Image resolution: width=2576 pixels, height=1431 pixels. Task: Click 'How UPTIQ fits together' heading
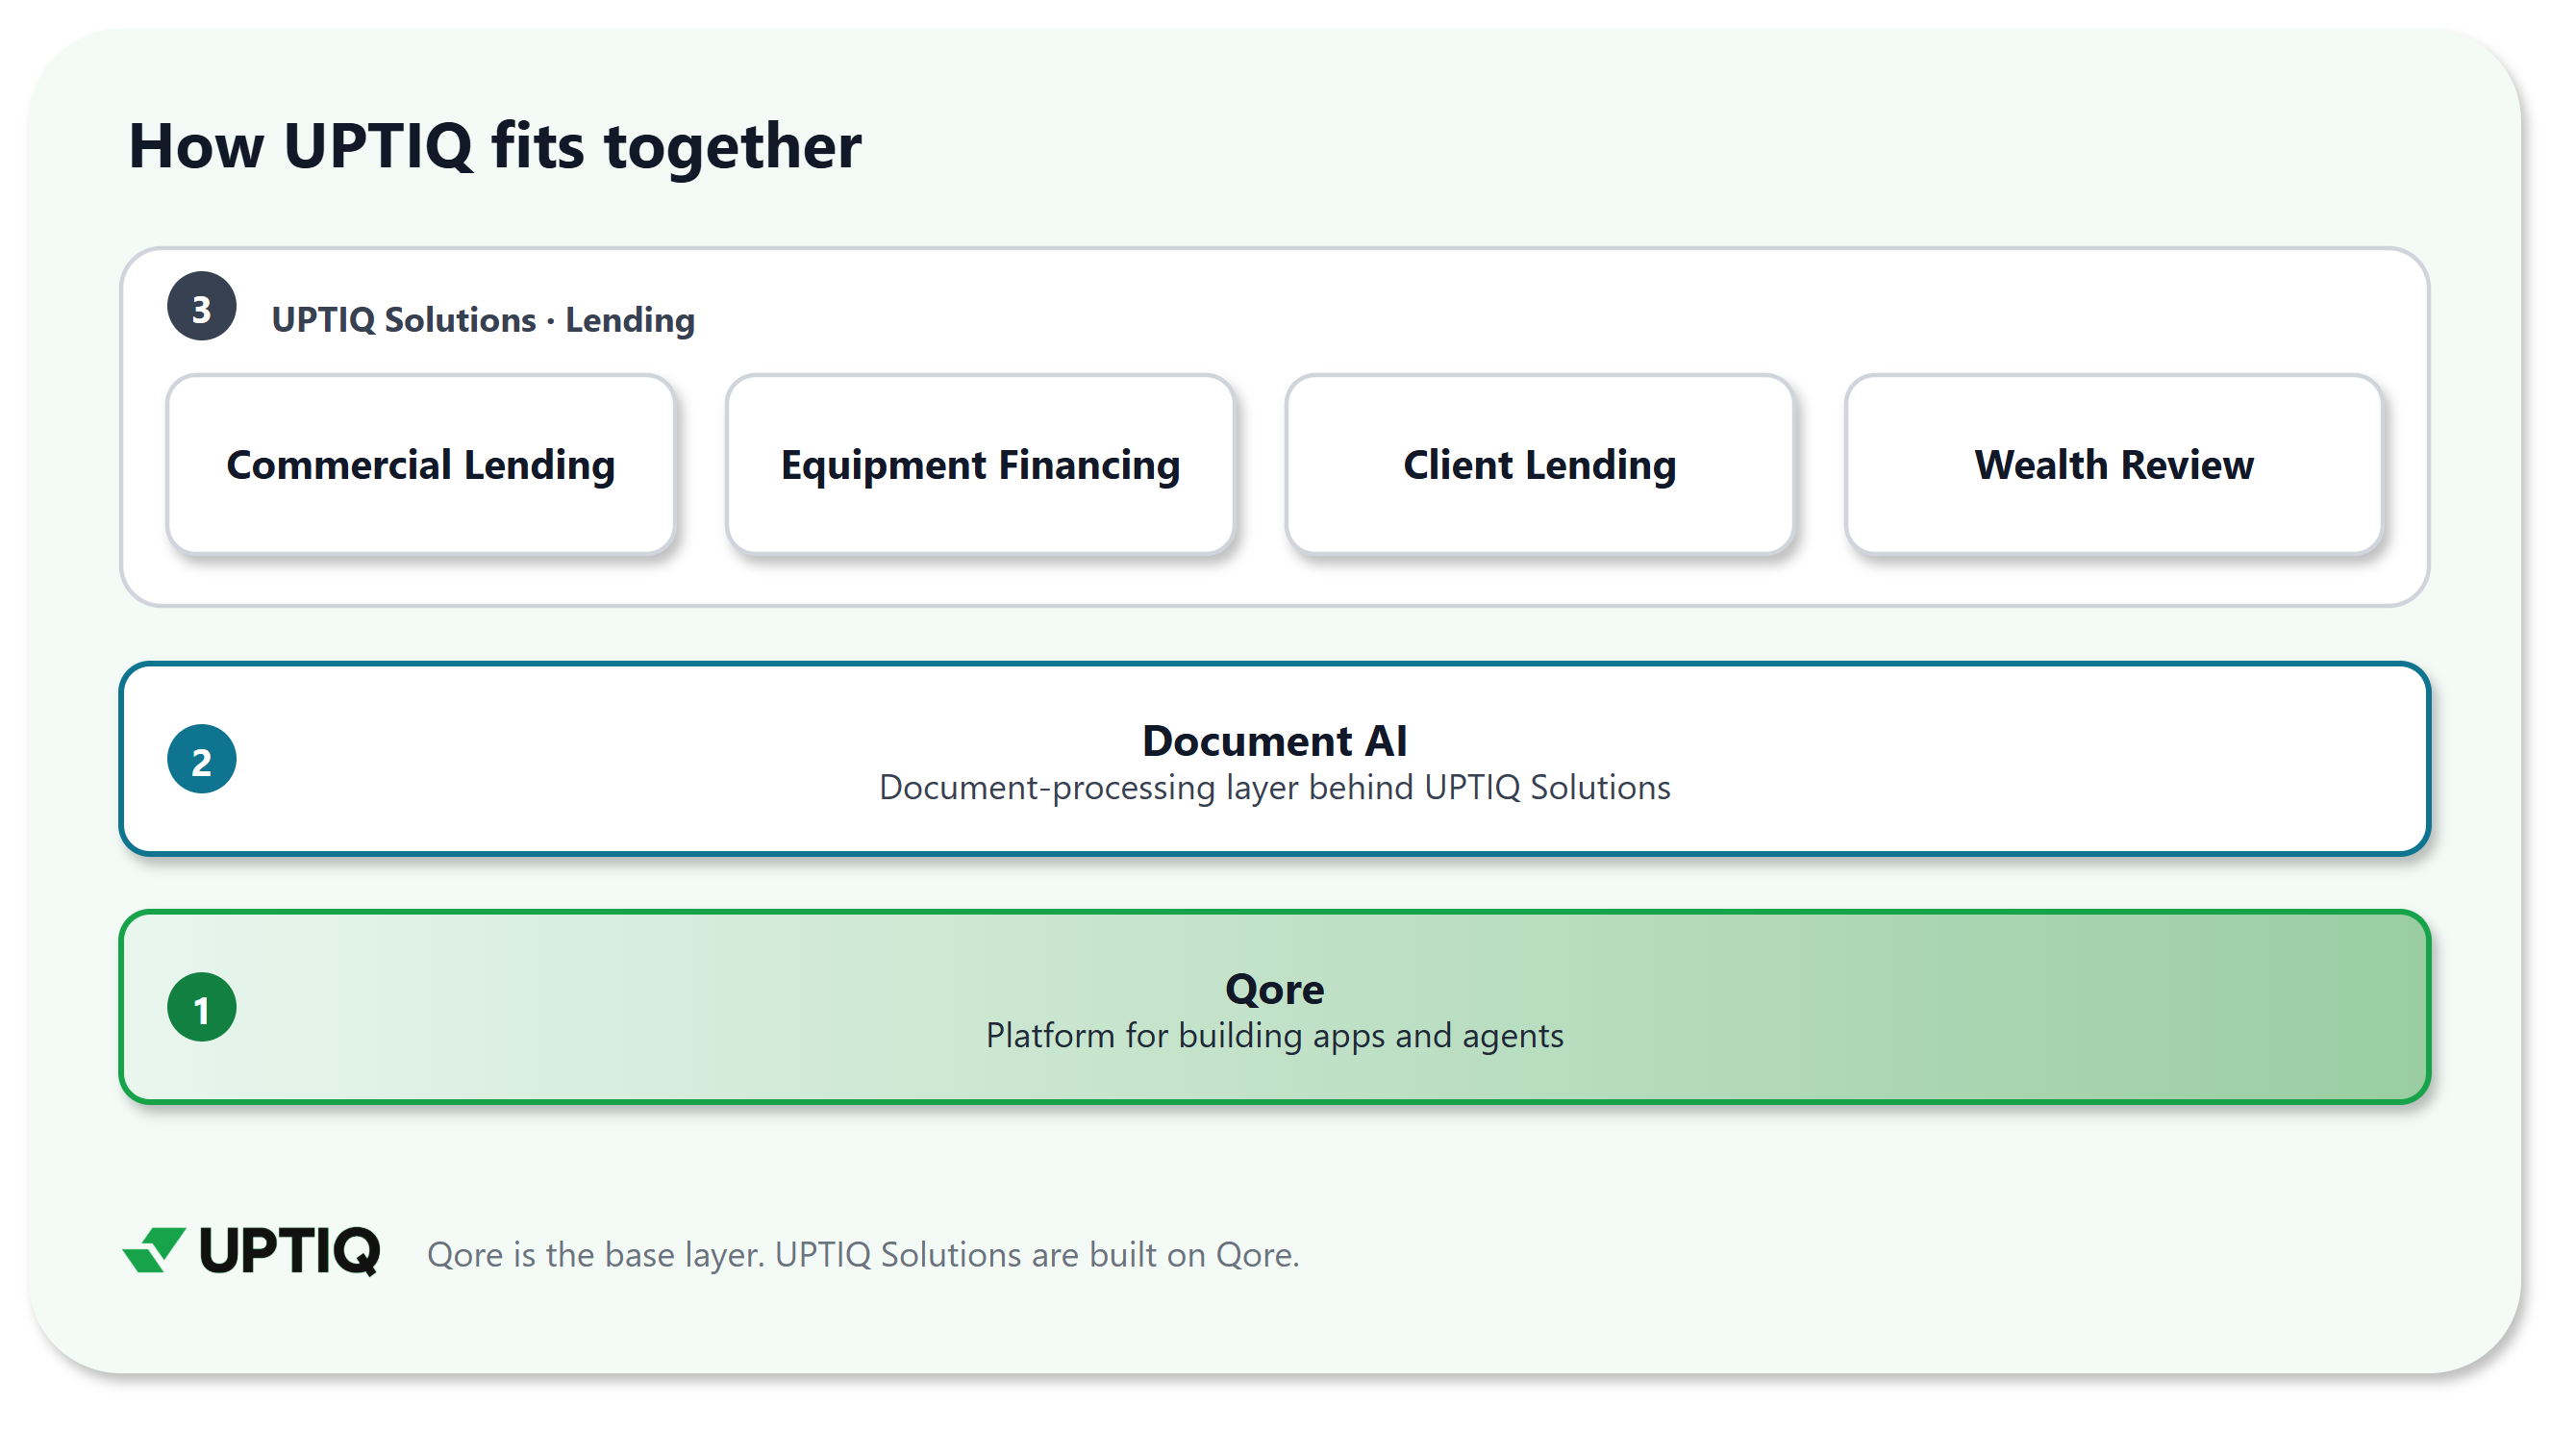[x=495, y=146]
